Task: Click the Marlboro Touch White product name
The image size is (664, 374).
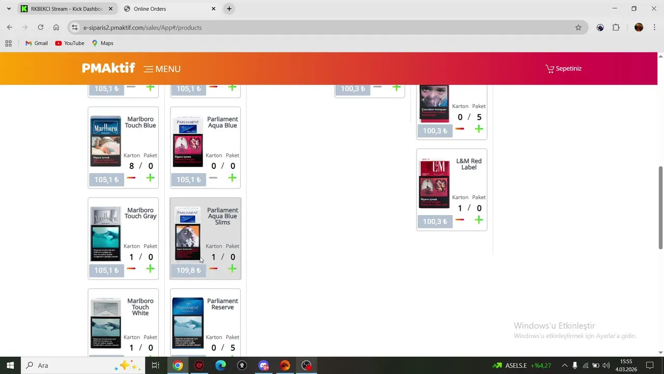Action: coord(140,307)
